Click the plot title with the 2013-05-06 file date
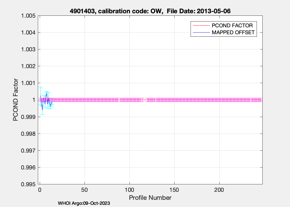 pyautogui.click(x=149, y=11)
